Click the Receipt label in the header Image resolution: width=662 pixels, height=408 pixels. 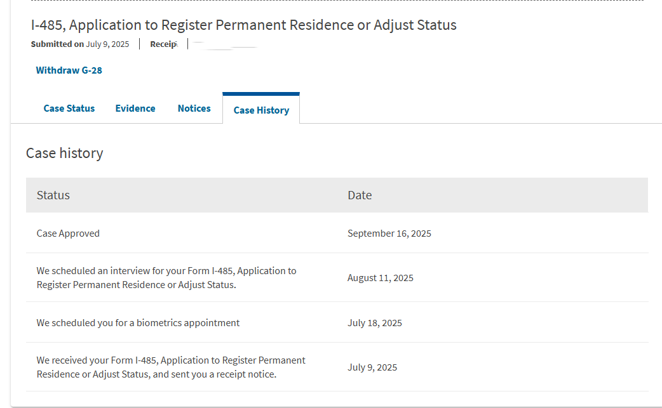pyautogui.click(x=163, y=44)
